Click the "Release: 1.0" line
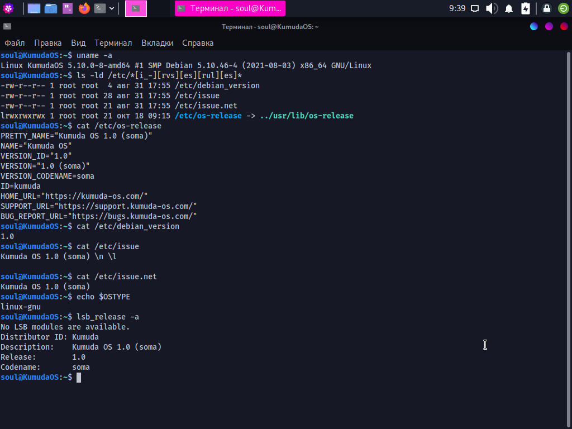This screenshot has width=572, height=429. [43, 357]
